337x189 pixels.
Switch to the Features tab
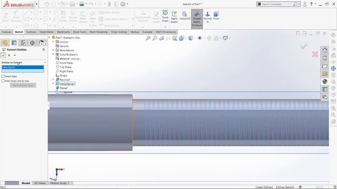6,32
